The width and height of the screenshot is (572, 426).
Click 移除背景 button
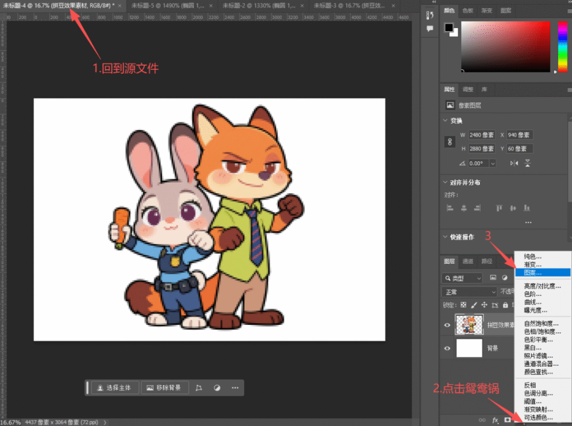coord(165,387)
